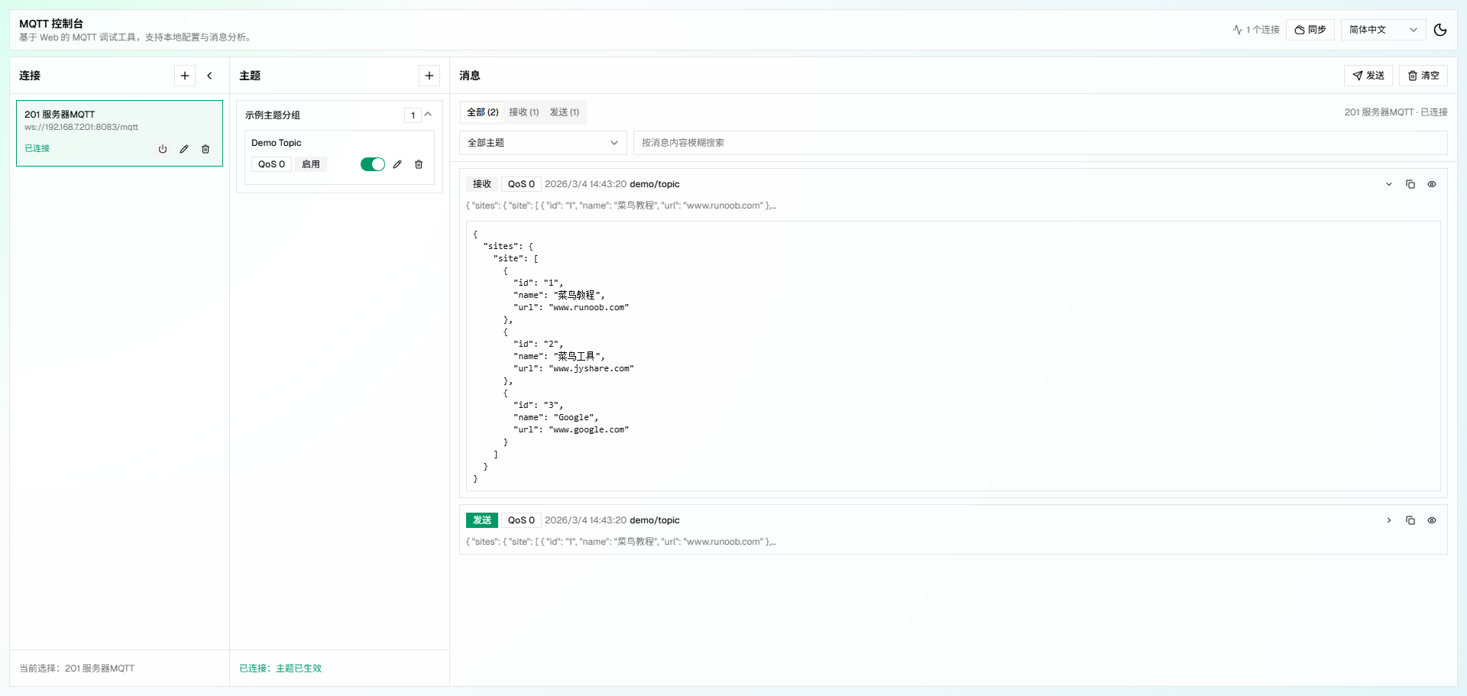The height and width of the screenshot is (696, 1467).
Task: Switch to the 接收 (1) tab
Action: click(524, 112)
